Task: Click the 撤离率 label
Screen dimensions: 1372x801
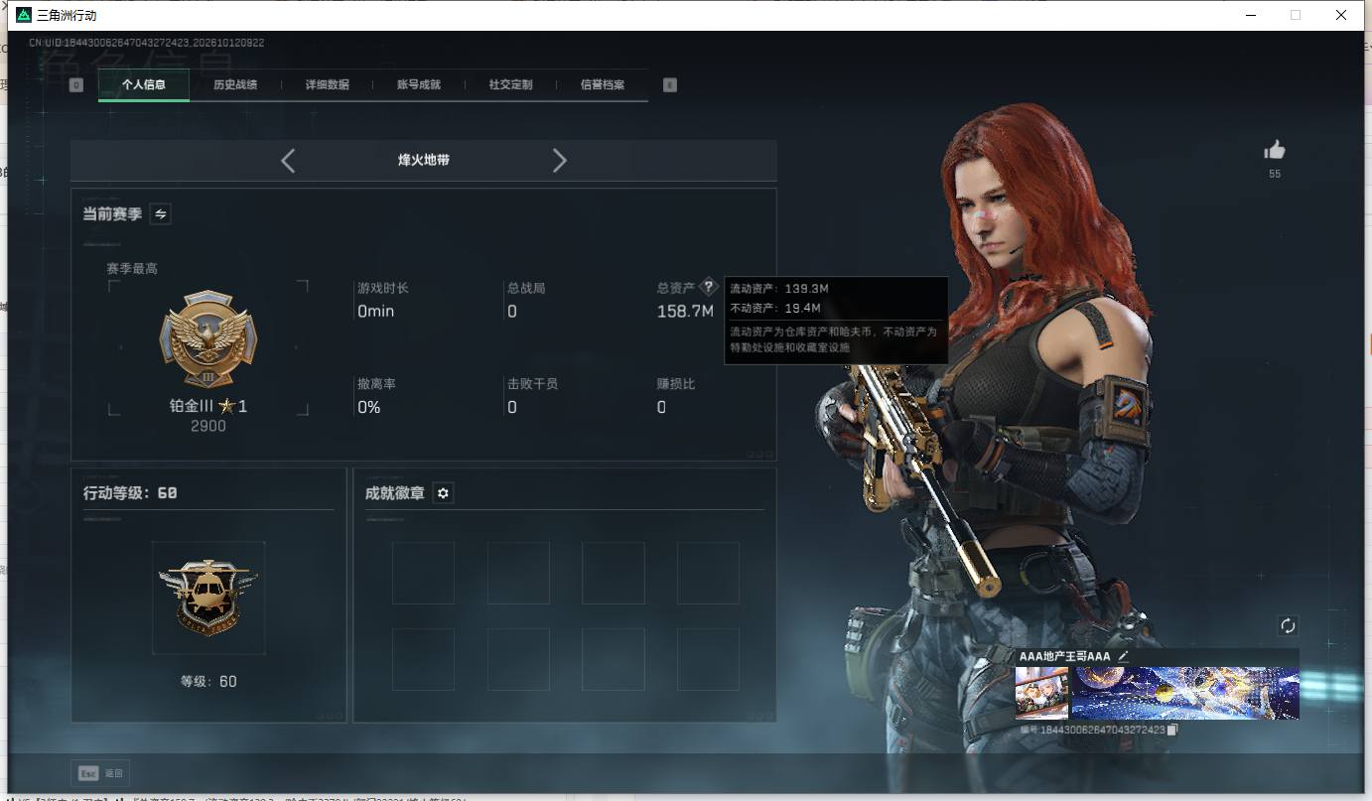Action: tap(376, 383)
